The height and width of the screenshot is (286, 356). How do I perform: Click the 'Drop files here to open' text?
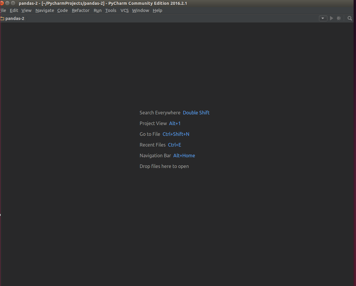click(164, 166)
